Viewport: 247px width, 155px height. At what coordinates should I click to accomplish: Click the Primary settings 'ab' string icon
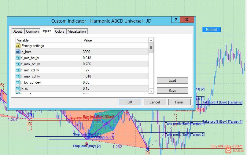coord(18,46)
